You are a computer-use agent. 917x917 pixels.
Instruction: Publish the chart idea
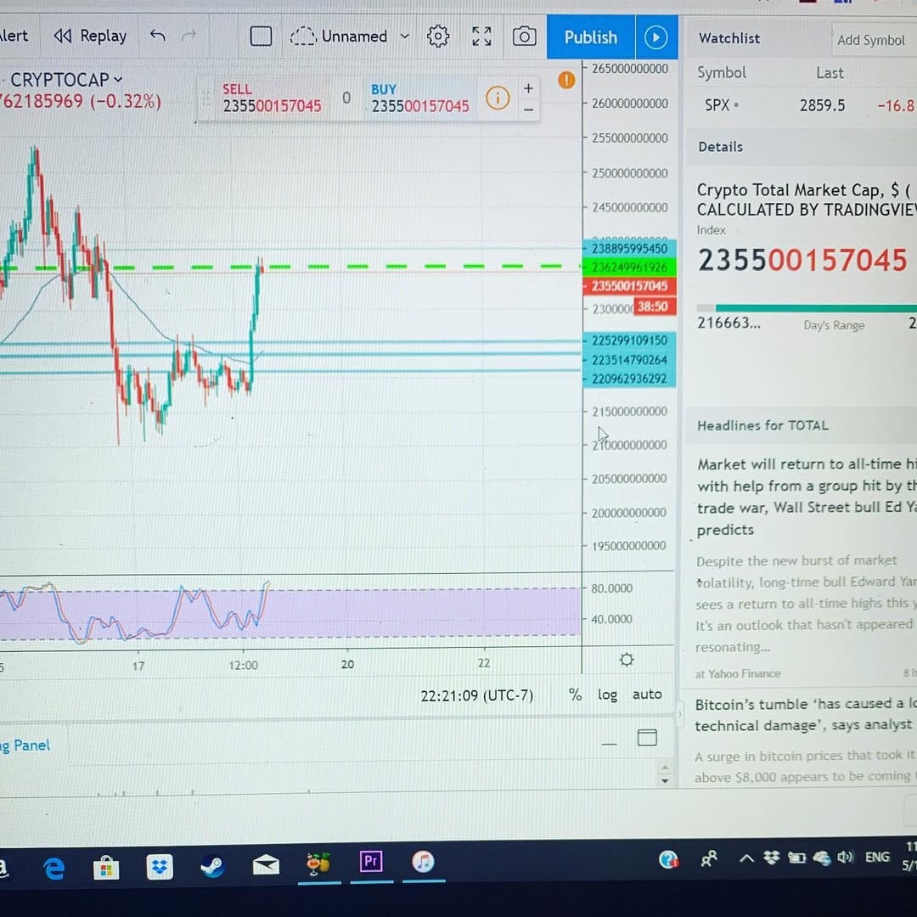(x=591, y=37)
